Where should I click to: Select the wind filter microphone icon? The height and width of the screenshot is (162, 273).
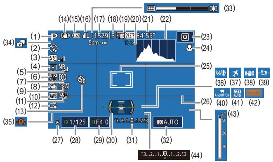tap(221, 73)
